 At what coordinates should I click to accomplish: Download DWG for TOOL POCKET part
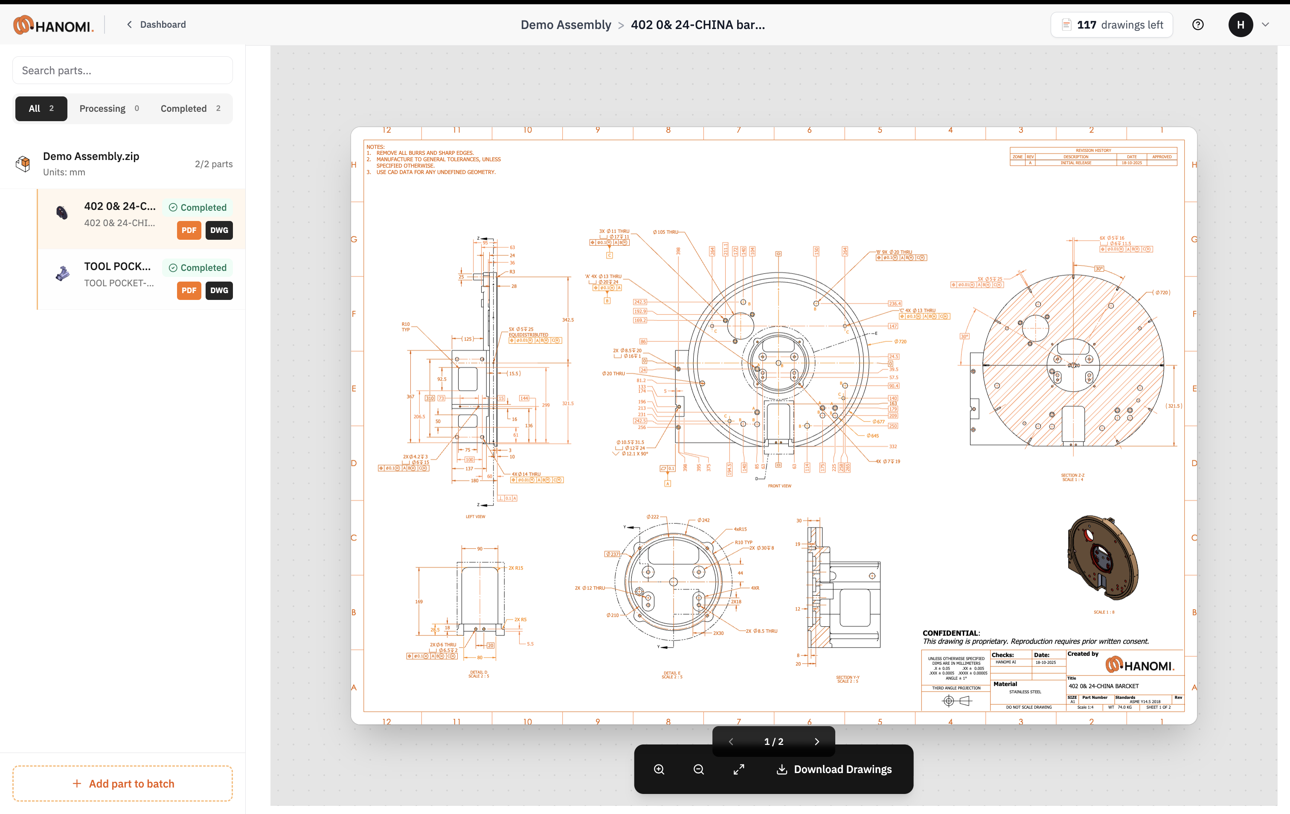coord(219,291)
